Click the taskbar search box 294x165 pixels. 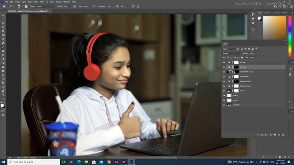34,162
